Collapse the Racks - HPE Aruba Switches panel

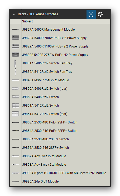coord(14,14)
